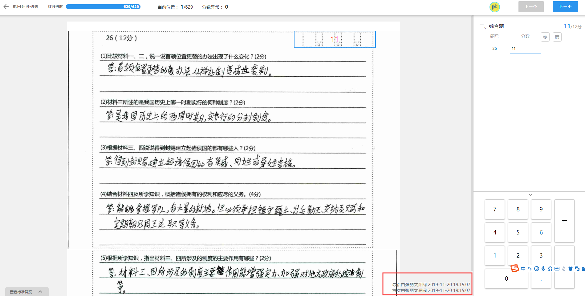Toggle Sogou punctuation mode
Viewport: 585px width, 296px height.
coord(530,269)
